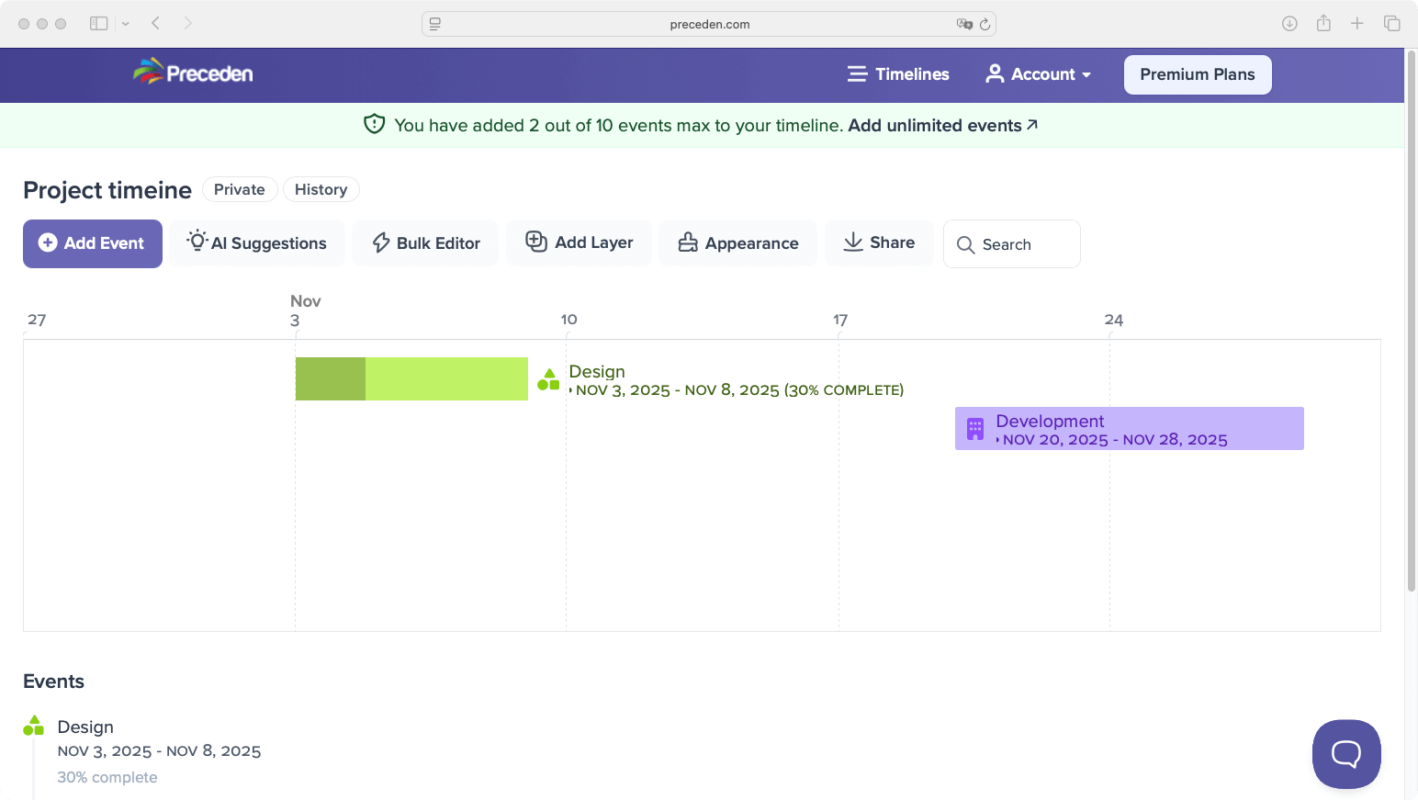Open the Share export menu

point(879,242)
